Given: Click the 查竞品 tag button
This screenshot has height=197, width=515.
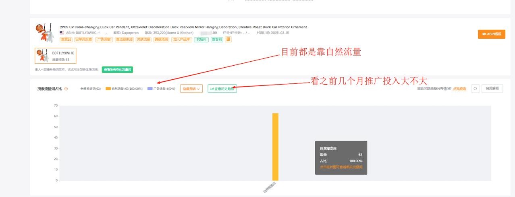Looking at the screenshot, I should [66, 39].
